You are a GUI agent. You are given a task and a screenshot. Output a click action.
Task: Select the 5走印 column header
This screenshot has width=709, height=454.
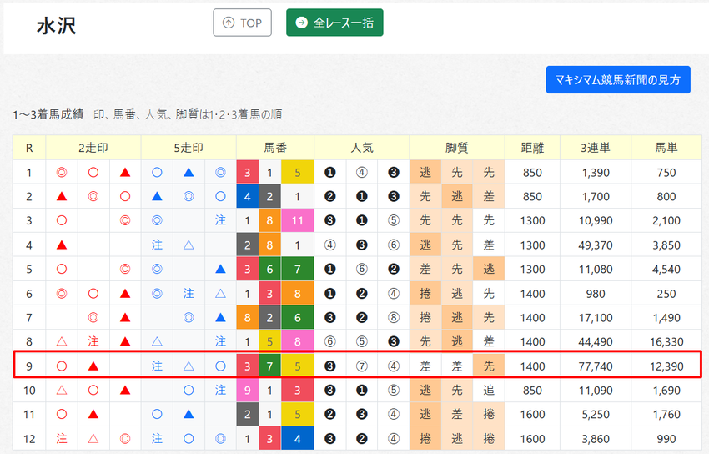coord(189,148)
